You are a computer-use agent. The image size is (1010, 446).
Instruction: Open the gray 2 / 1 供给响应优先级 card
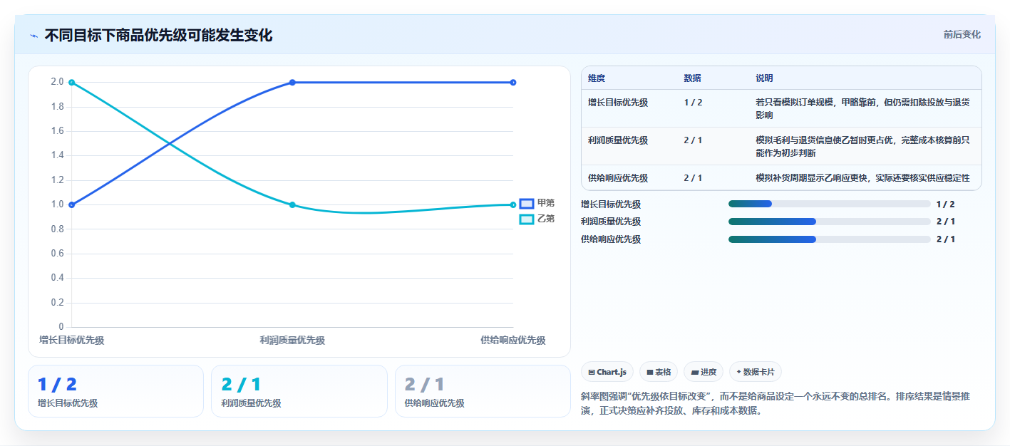tap(483, 391)
